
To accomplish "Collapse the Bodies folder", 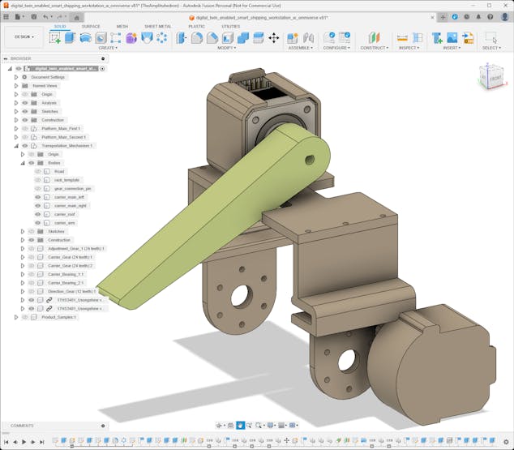I will pos(22,163).
